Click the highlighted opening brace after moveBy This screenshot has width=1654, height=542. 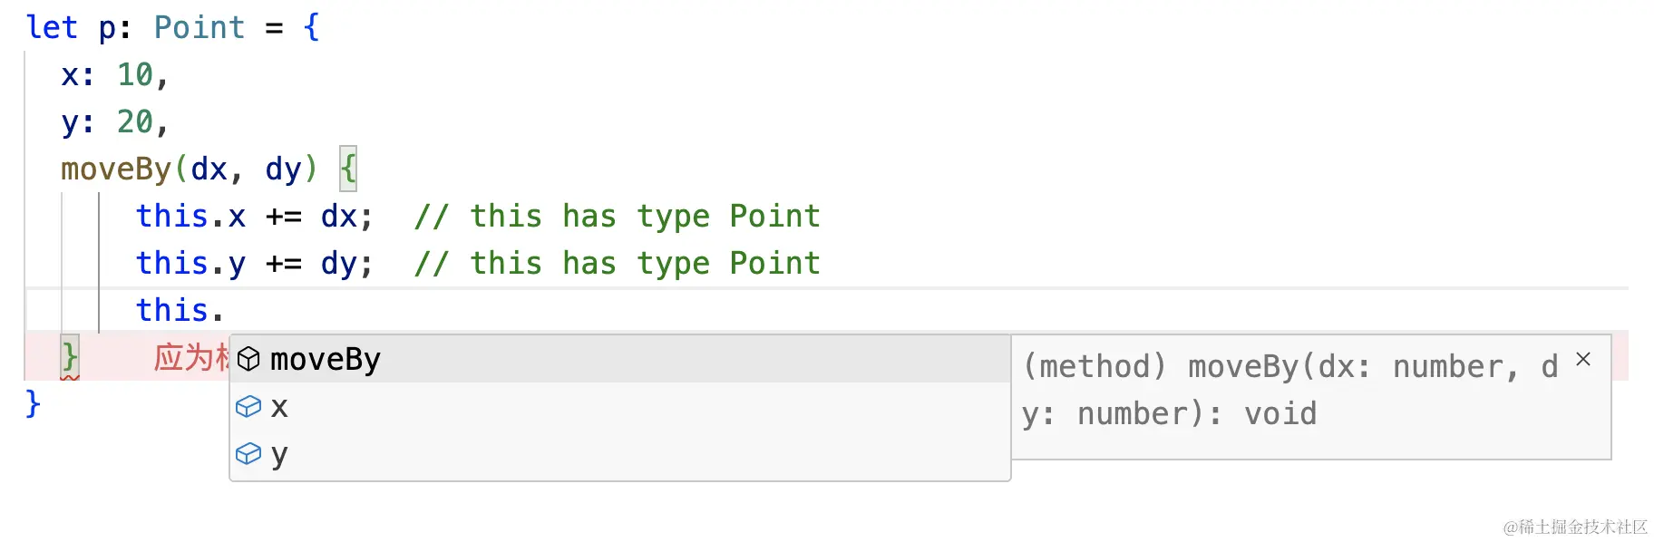[348, 169]
